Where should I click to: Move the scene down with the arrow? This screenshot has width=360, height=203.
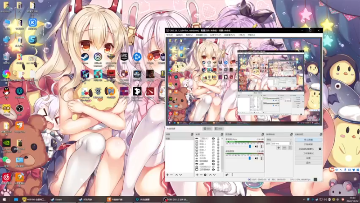pyautogui.click(x=181, y=175)
